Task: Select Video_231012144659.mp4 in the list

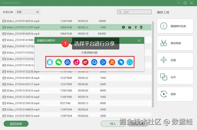Action: pos(76,109)
